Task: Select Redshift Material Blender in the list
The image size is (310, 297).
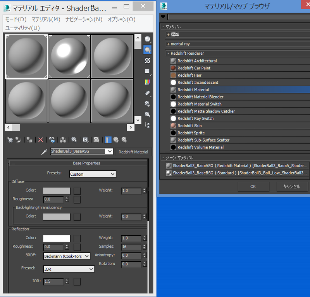Action: (240, 97)
